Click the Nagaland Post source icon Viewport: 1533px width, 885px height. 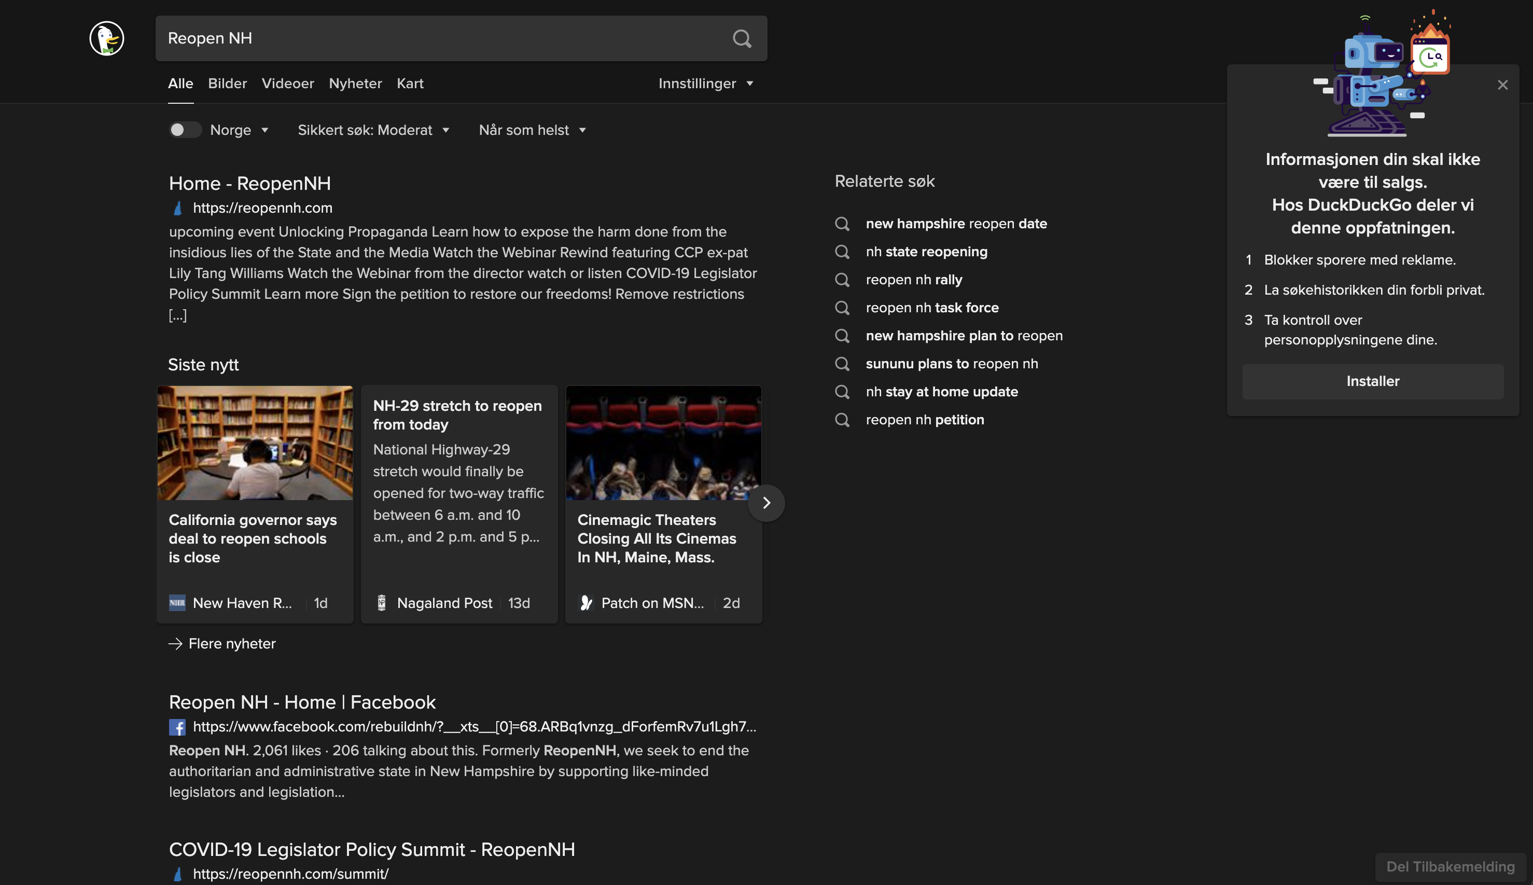click(x=382, y=603)
